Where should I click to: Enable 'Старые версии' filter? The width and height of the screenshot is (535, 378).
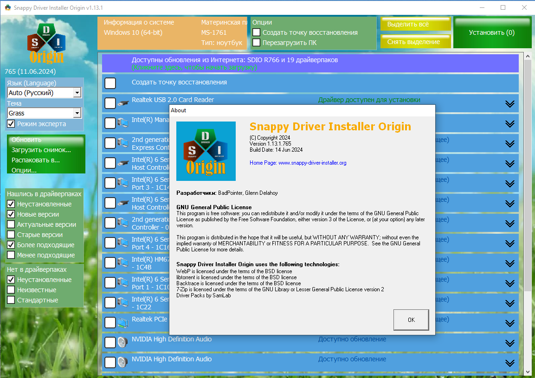[x=11, y=235]
